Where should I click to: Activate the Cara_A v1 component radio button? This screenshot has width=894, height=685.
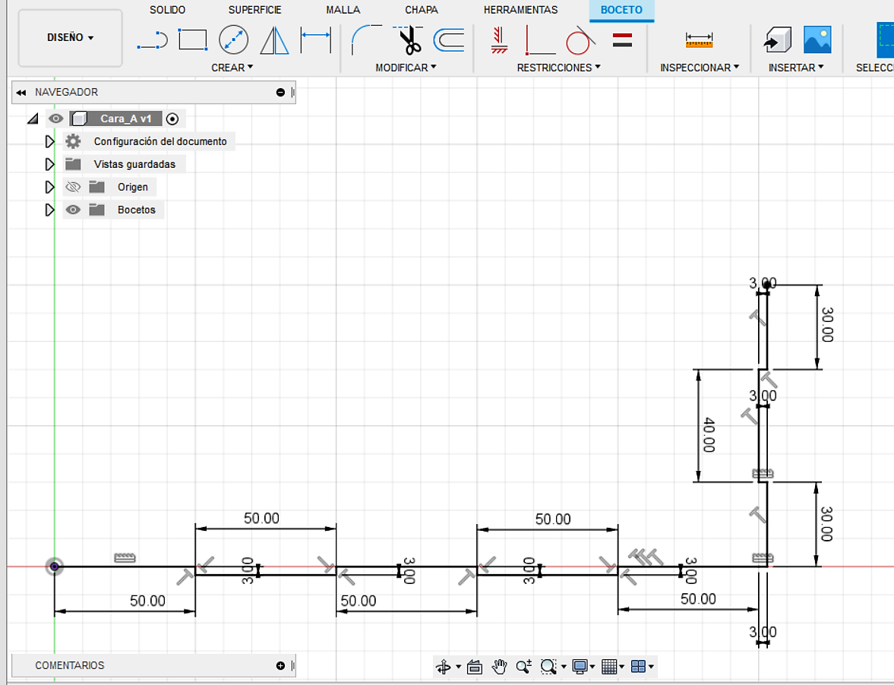point(172,118)
